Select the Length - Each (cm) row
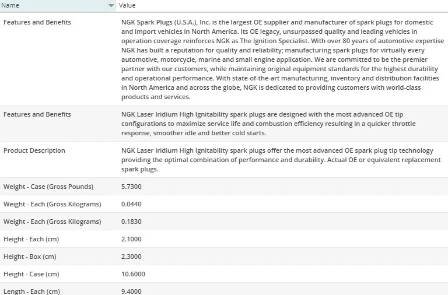 224,289
